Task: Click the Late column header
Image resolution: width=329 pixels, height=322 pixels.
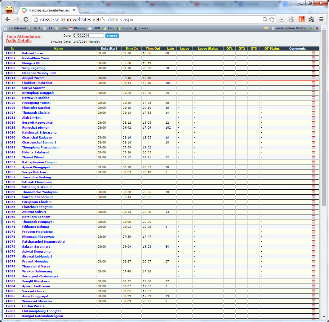Action: coord(170,48)
